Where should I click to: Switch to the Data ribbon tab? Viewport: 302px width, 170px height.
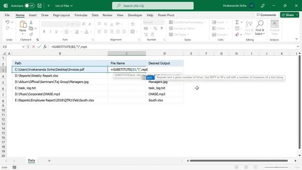pos(95,15)
